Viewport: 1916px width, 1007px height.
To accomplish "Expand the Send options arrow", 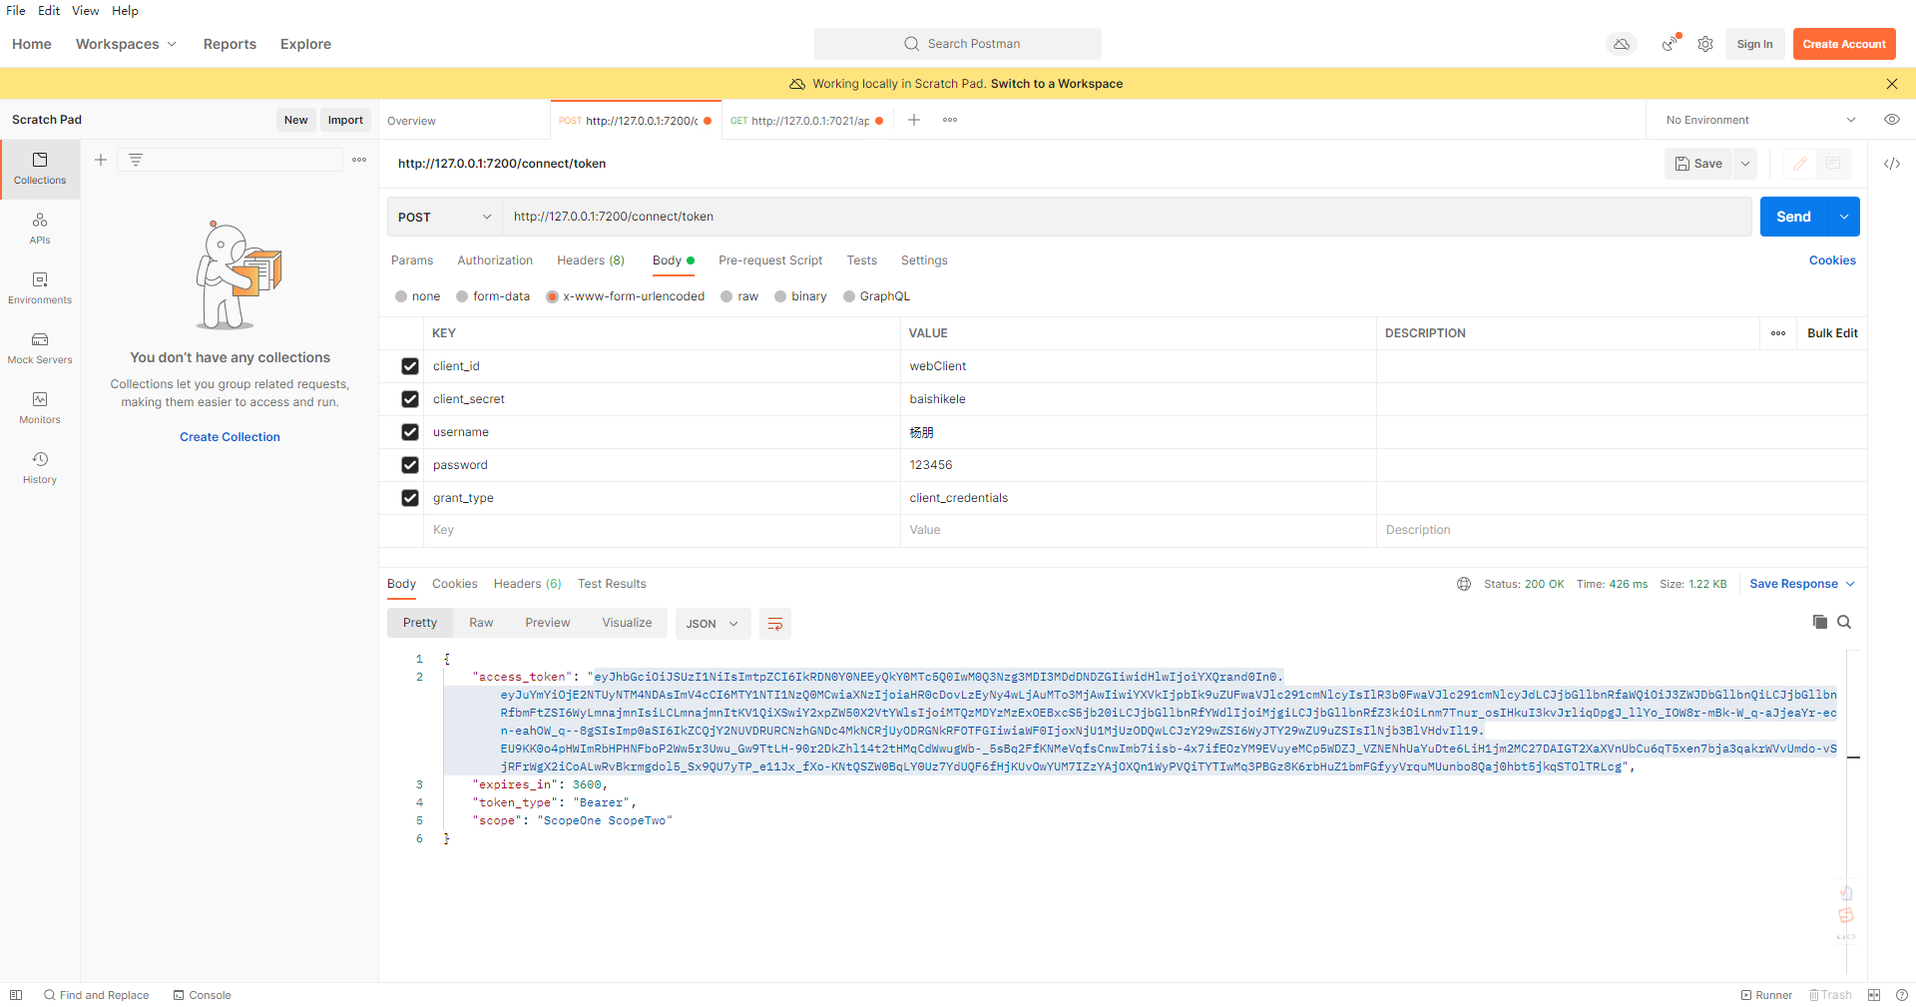I will coord(1844,217).
